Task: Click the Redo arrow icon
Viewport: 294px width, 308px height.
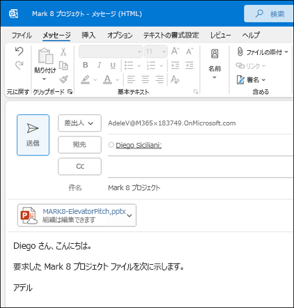Action: [x=19, y=66]
